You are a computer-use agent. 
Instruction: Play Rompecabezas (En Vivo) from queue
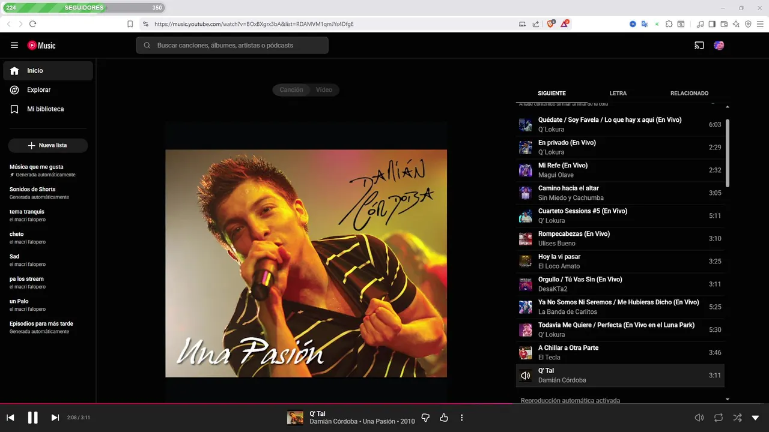tap(620, 239)
